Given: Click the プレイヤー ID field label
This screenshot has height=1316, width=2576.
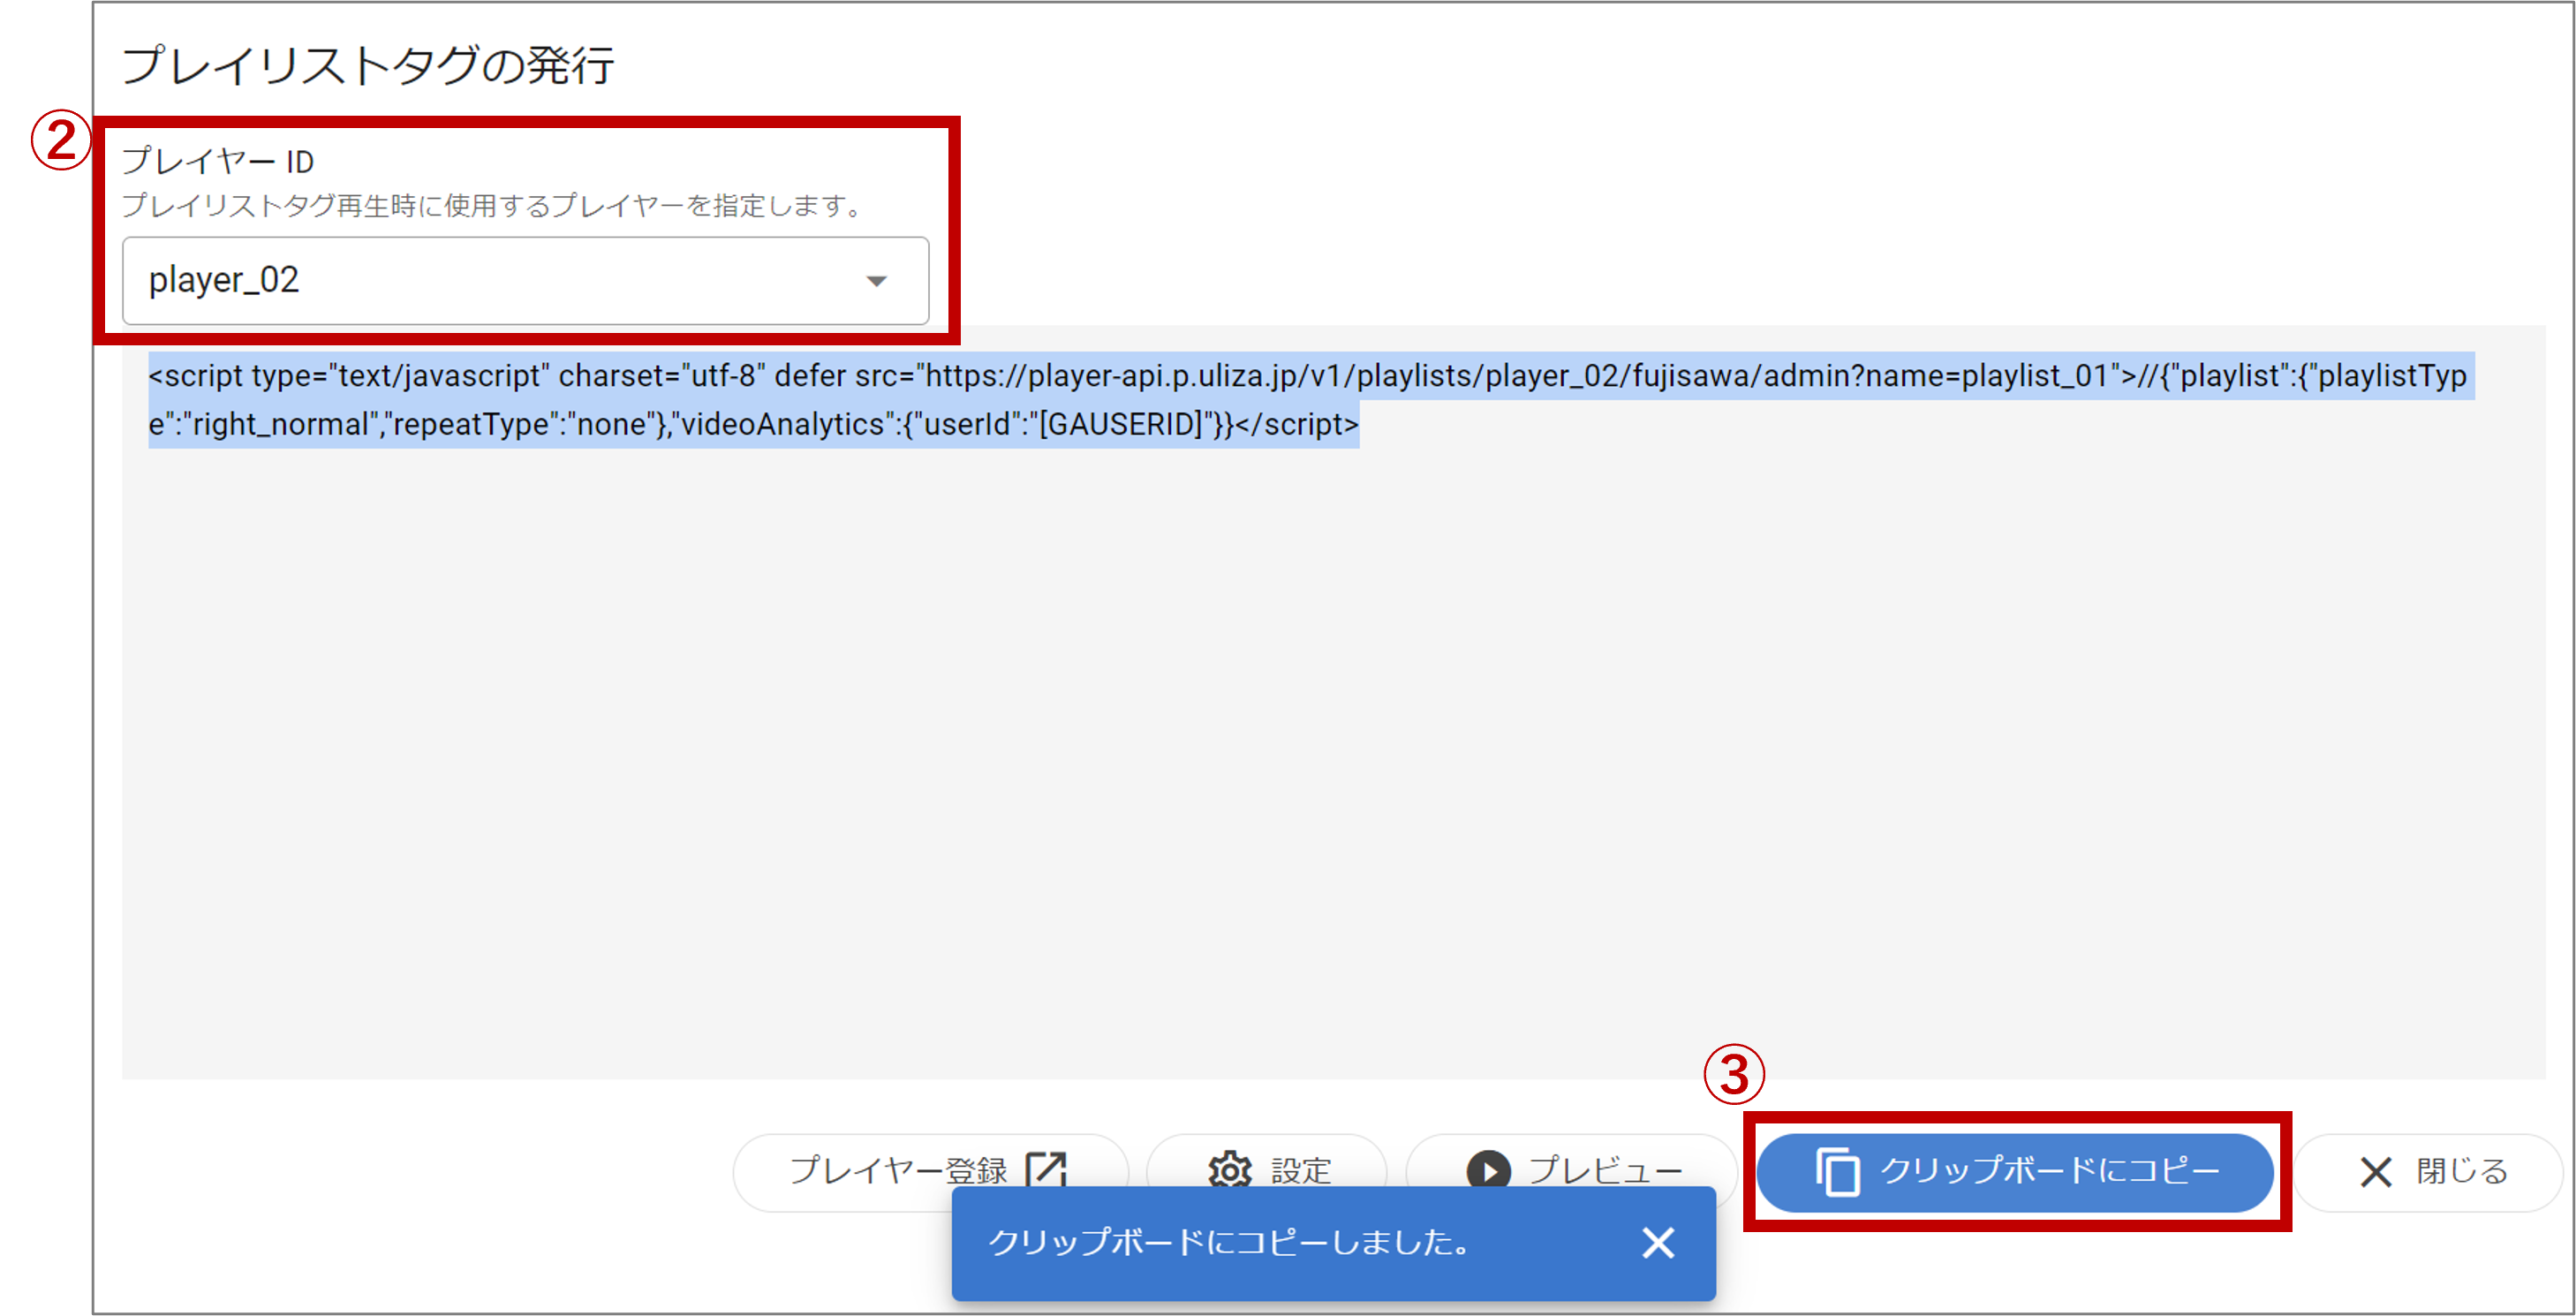Looking at the screenshot, I should [x=218, y=161].
